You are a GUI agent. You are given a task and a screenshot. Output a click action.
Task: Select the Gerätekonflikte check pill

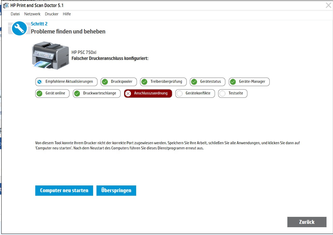[195, 93]
